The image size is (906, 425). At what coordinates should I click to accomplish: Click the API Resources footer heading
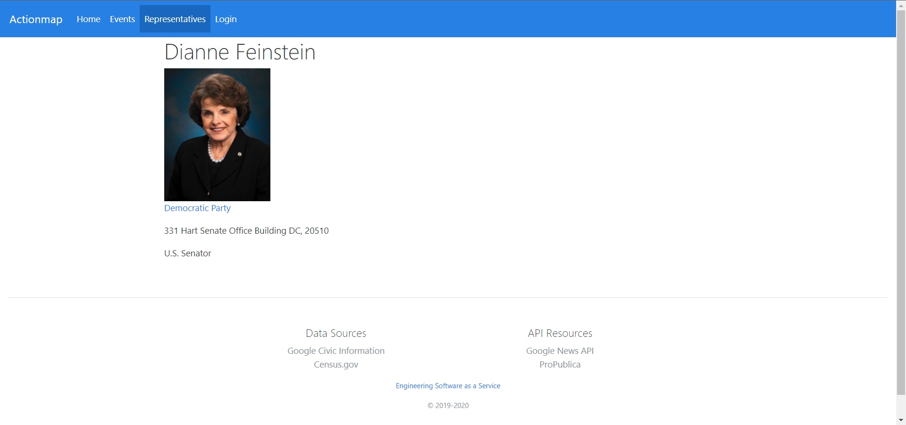pos(560,334)
